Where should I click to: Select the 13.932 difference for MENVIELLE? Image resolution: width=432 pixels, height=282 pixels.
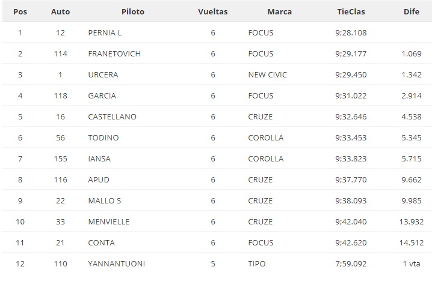tap(412, 222)
